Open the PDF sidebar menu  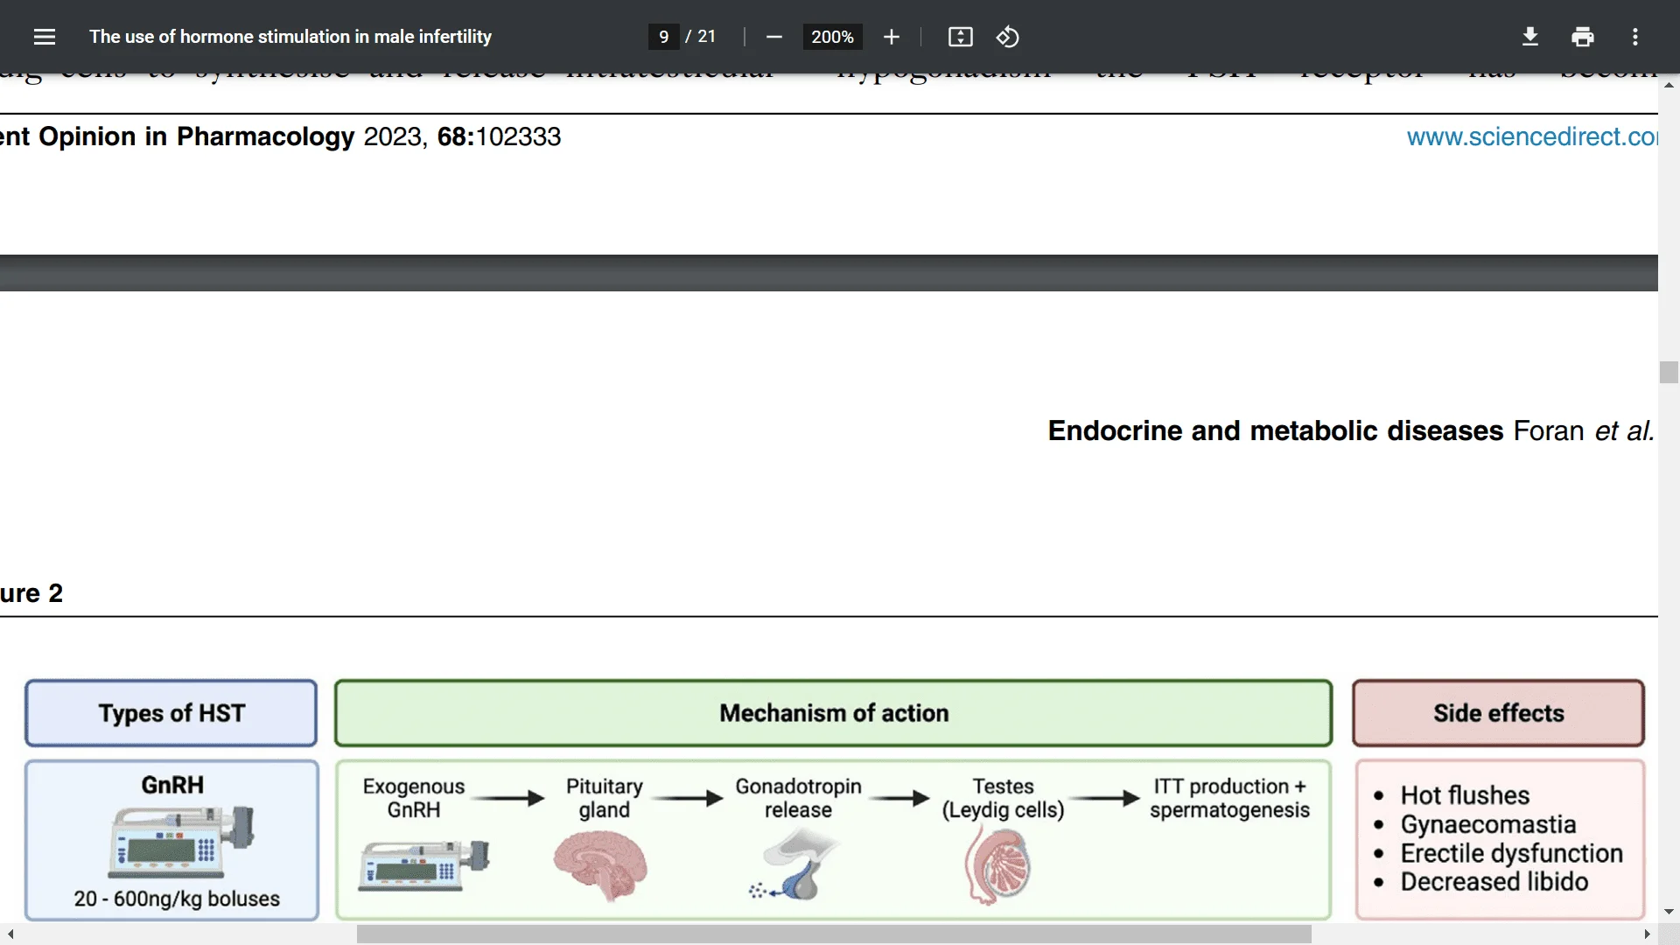tap(45, 37)
